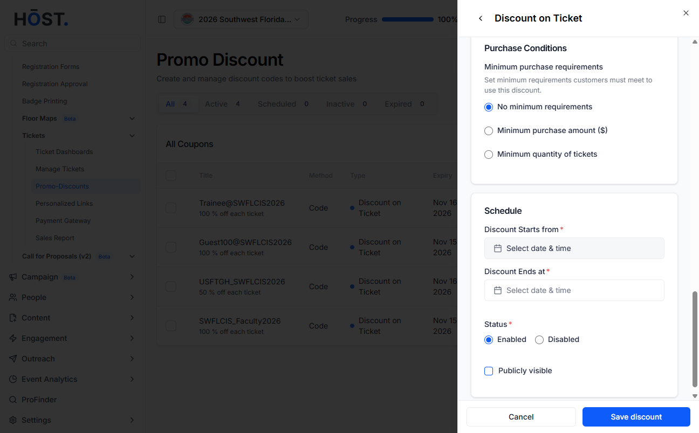Open Payment Gateway in the sidebar
This screenshot has width=699, height=433.
click(x=63, y=221)
